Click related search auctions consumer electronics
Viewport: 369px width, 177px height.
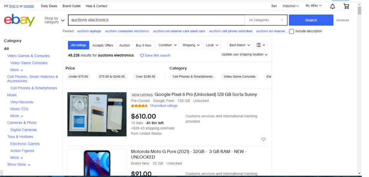point(127,31)
